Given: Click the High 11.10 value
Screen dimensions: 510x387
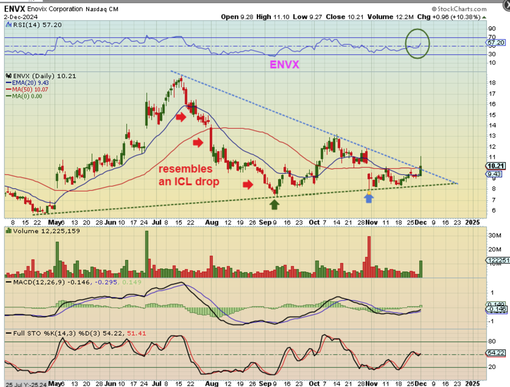Looking at the screenshot, I should point(273,17).
